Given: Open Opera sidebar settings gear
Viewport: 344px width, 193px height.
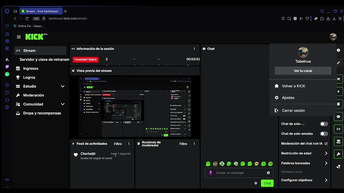Looking at the screenshot, I should [x=7, y=107].
